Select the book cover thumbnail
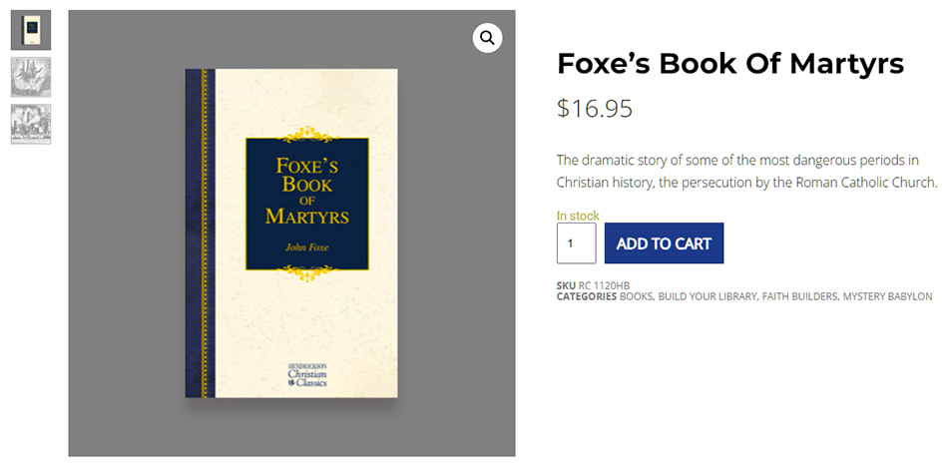Image resolution: width=948 pixels, height=474 pixels. click(31, 30)
